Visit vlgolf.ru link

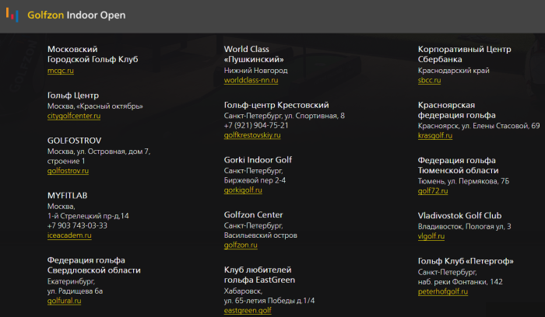[431, 236]
